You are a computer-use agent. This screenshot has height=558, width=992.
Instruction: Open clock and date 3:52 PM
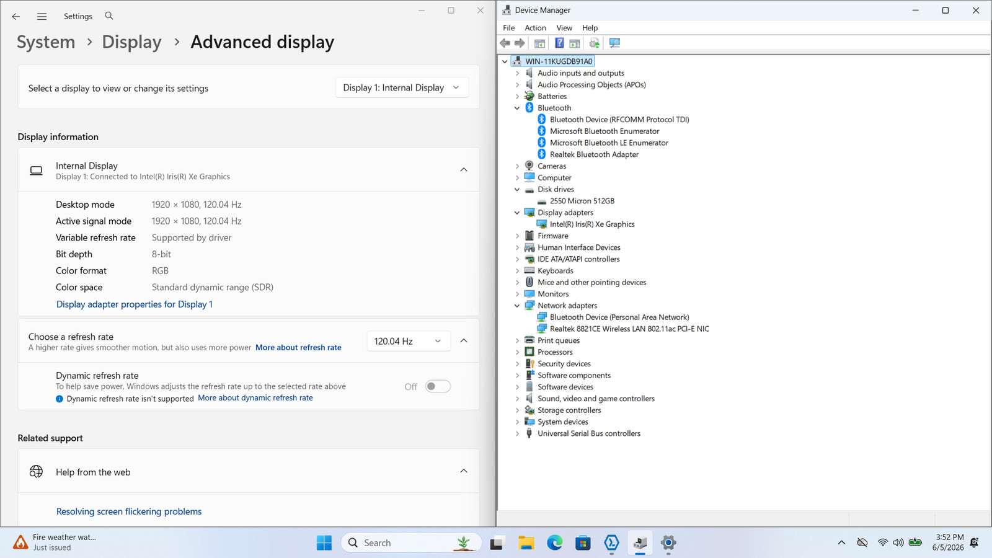(948, 542)
